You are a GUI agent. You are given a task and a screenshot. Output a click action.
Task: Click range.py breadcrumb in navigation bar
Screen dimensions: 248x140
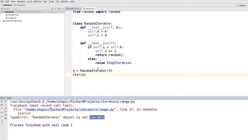pyautogui.click(x=19, y=5)
